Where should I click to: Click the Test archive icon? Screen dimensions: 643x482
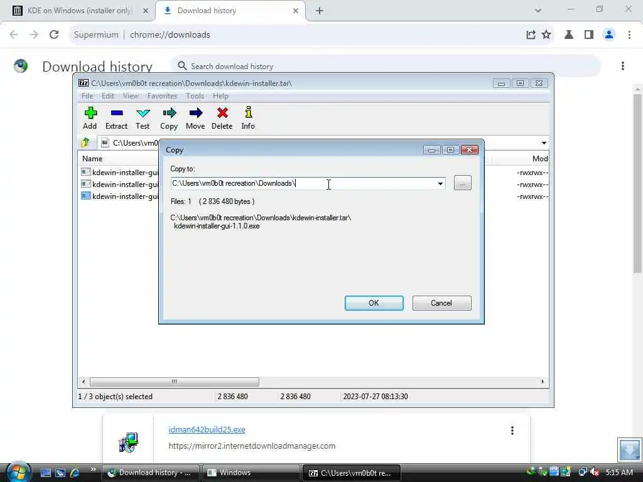coord(143,118)
